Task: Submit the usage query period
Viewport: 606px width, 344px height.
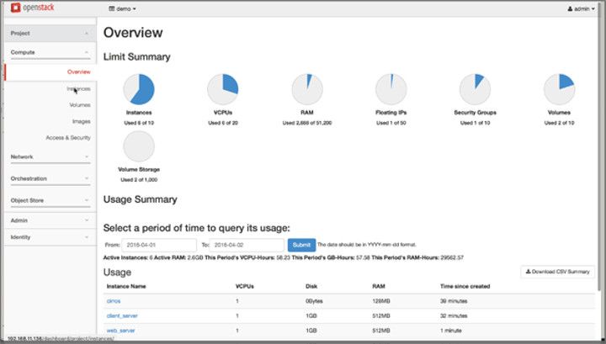Action: click(x=301, y=245)
